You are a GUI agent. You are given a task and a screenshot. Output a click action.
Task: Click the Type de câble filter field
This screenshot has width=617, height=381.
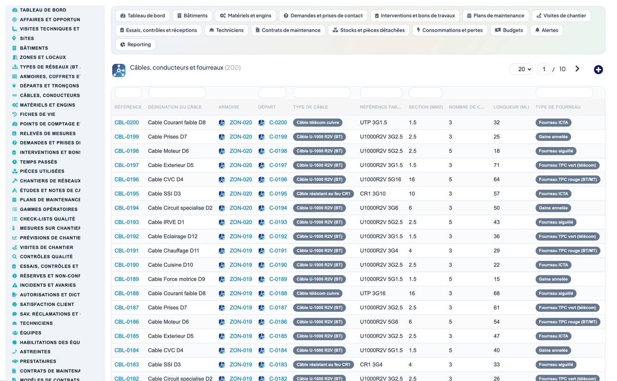[322, 92]
